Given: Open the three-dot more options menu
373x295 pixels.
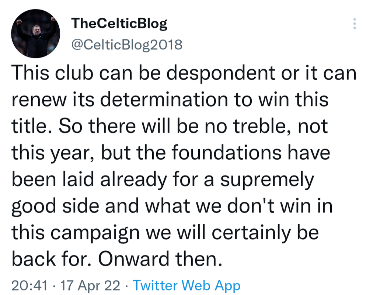Looking at the screenshot, I should coord(355,24).
